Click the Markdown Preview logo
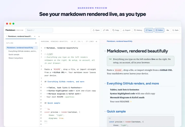 point(14,30)
